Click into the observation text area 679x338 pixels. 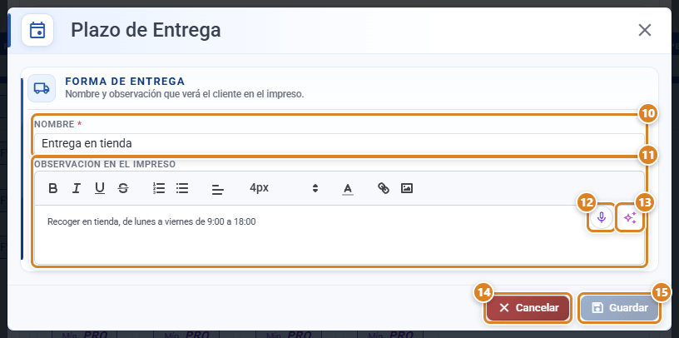pyautogui.click(x=339, y=235)
